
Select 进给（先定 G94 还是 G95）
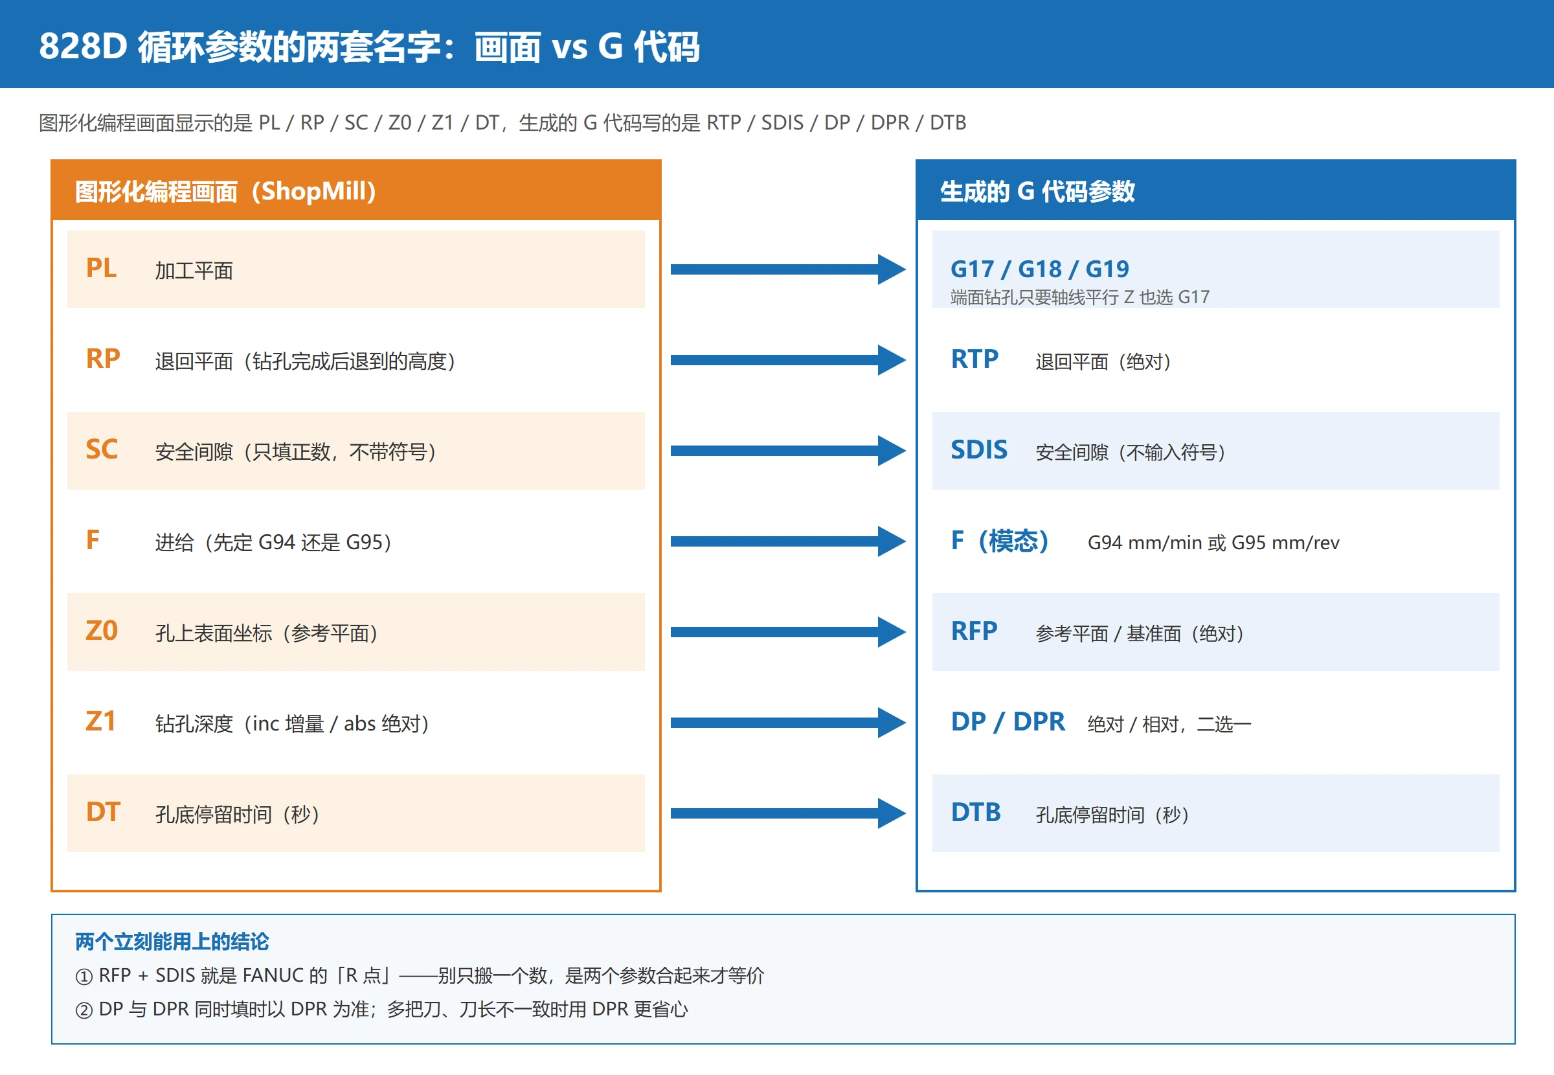click(273, 543)
